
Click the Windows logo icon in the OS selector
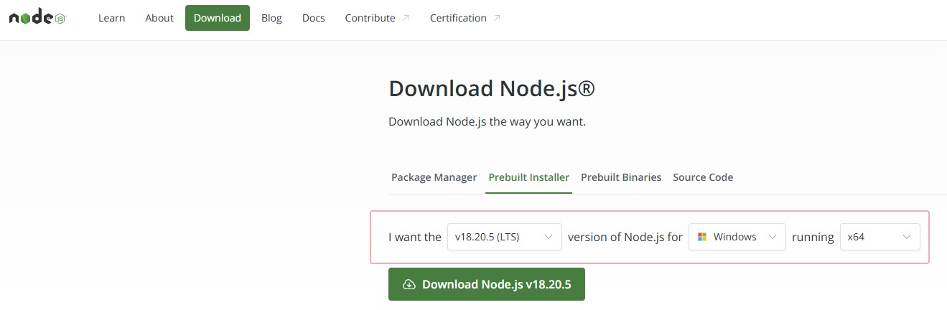[702, 237]
